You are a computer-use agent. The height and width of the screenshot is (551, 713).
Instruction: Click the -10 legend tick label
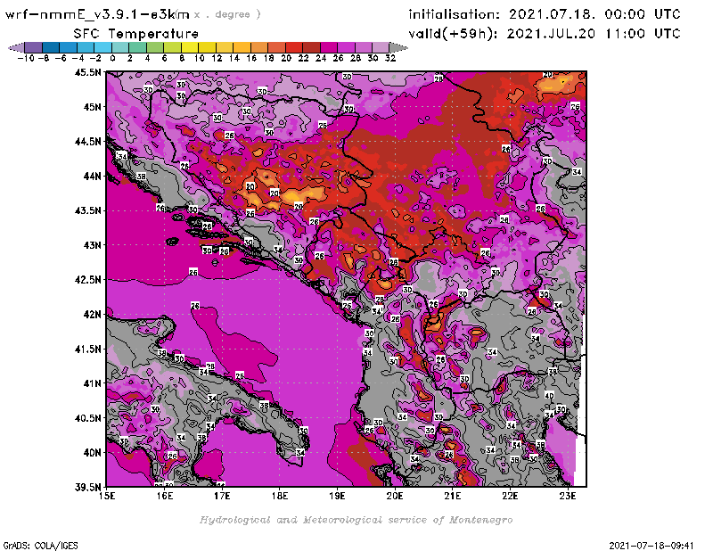26,58
